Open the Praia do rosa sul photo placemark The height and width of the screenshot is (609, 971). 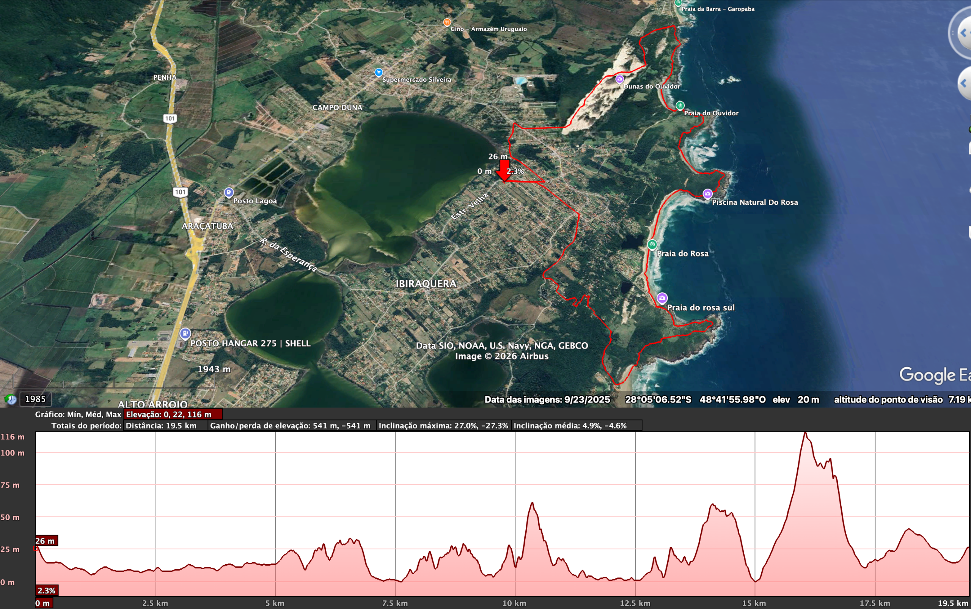pos(663,299)
